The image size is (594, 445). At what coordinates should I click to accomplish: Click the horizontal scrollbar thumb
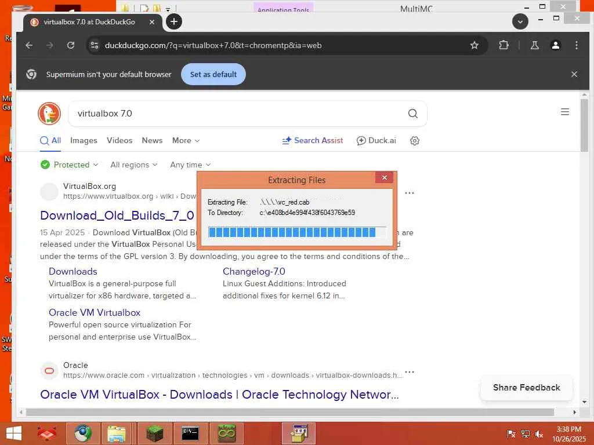click(x=290, y=412)
